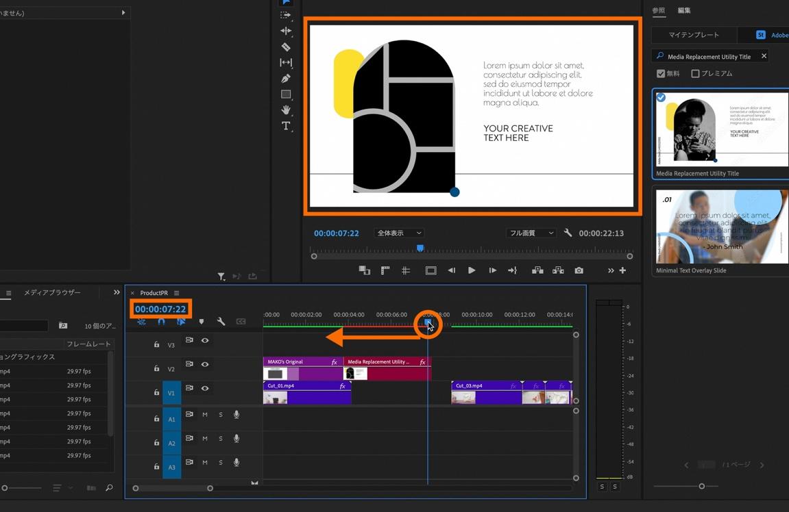Open the フル画質 playback resolution dropdown
Image resolution: width=789 pixels, height=512 pixels.
531,233
